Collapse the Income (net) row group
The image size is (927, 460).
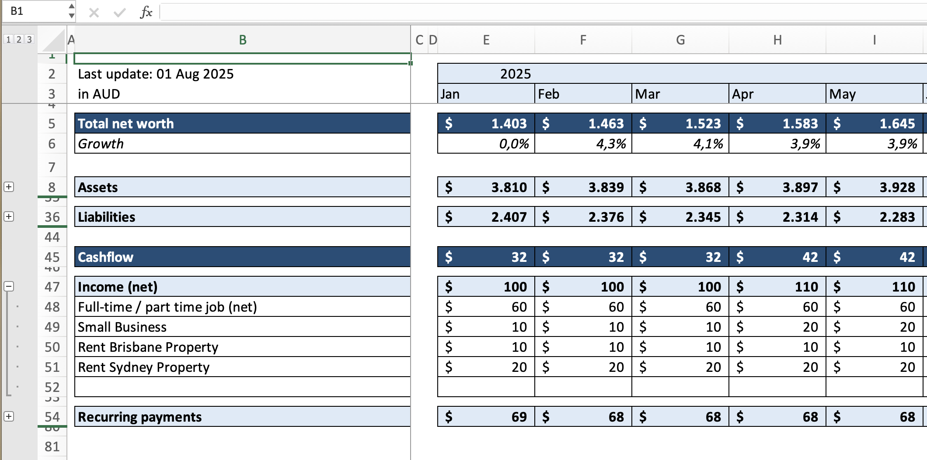click(x=9, y=287)
